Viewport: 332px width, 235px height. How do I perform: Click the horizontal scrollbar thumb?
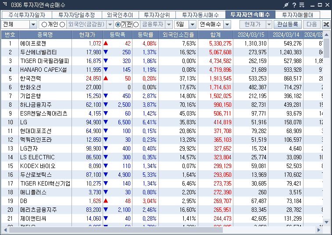click(116, 230)
